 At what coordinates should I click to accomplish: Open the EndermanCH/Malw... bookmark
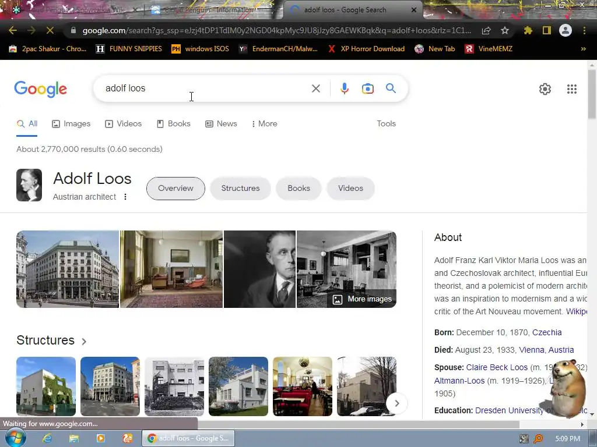(x=278, y=49)
